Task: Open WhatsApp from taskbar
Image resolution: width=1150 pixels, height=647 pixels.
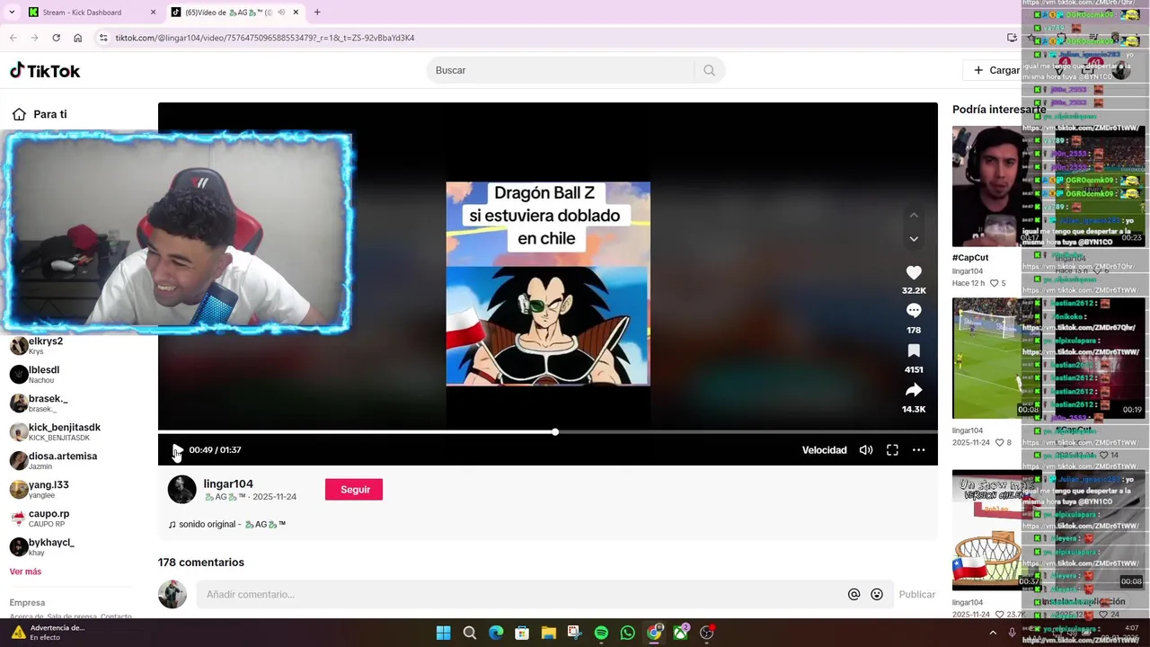Action: point(627,633)
